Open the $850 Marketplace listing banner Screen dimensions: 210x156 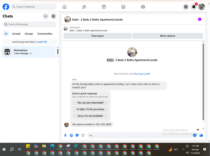(88, 29)
